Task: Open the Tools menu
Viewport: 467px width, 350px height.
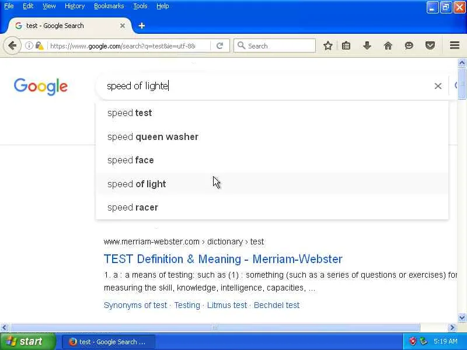Action: [140, 6]
